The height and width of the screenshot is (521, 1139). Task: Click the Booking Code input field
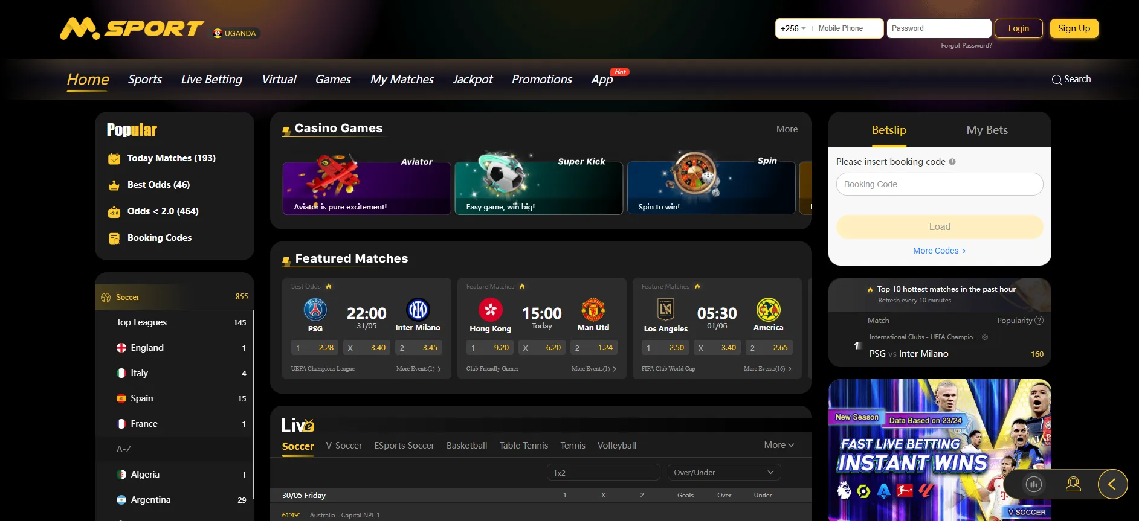[940, 184]
